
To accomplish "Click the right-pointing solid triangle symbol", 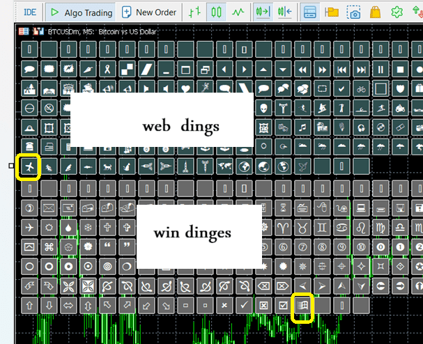I will [244, 69].
